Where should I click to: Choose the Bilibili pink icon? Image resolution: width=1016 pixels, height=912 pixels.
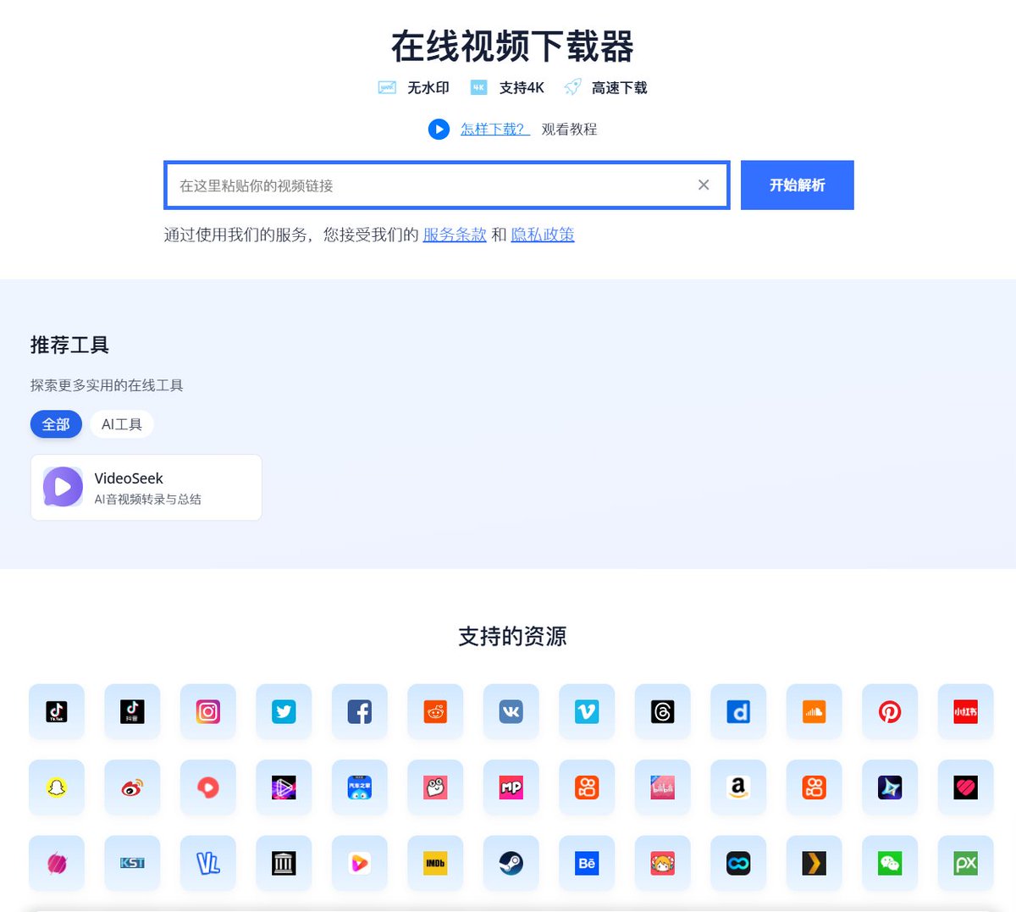[663, 788]
